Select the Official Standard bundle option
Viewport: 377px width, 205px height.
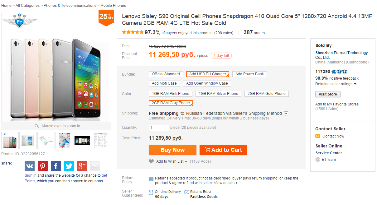(x=166, y=74)
